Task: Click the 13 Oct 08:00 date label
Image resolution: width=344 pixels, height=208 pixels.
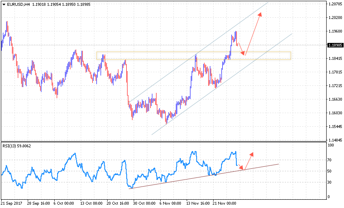Action: [x=90, y=203]
